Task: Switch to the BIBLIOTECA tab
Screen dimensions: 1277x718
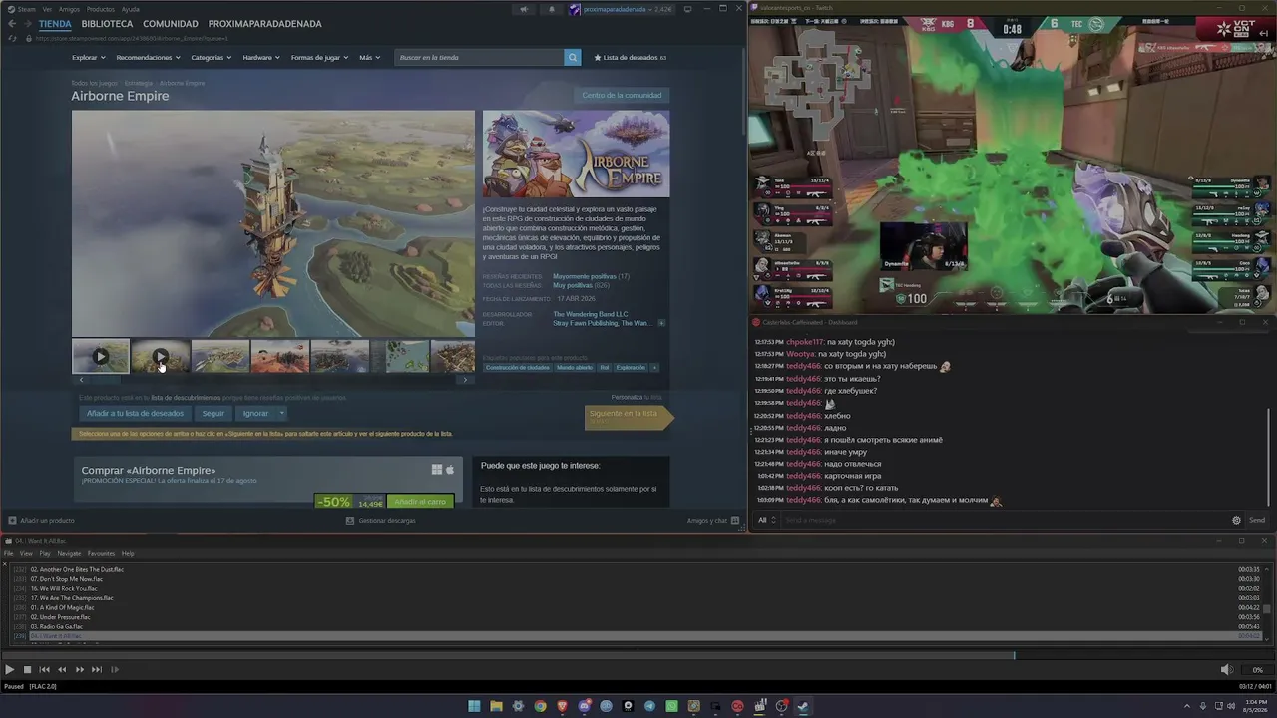Action: click(x=107, y=24)
